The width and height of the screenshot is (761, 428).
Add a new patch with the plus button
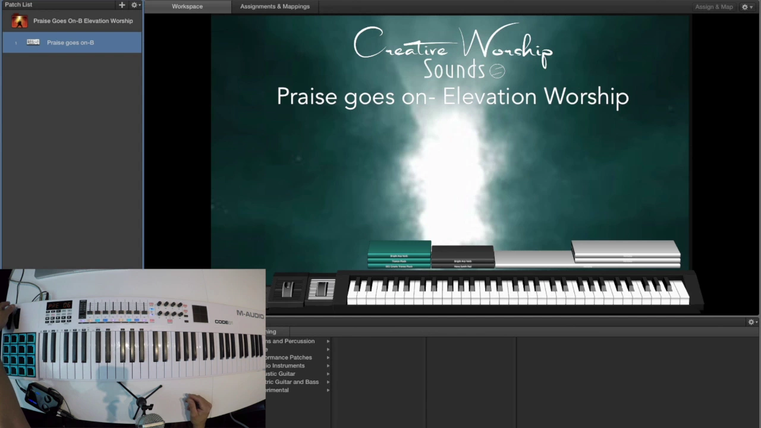pos(122,5)
